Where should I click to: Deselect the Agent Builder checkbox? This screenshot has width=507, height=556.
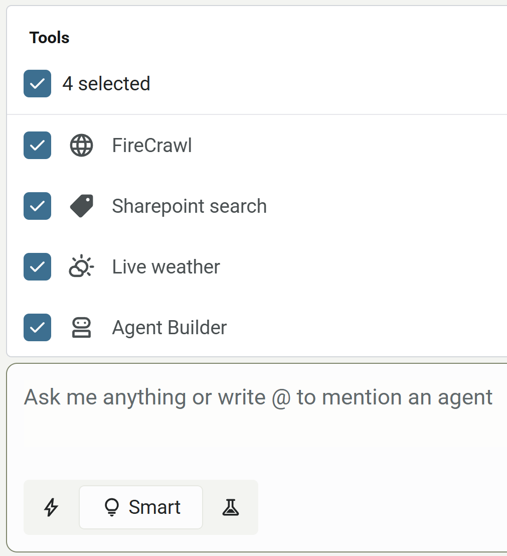coord(38,328)
